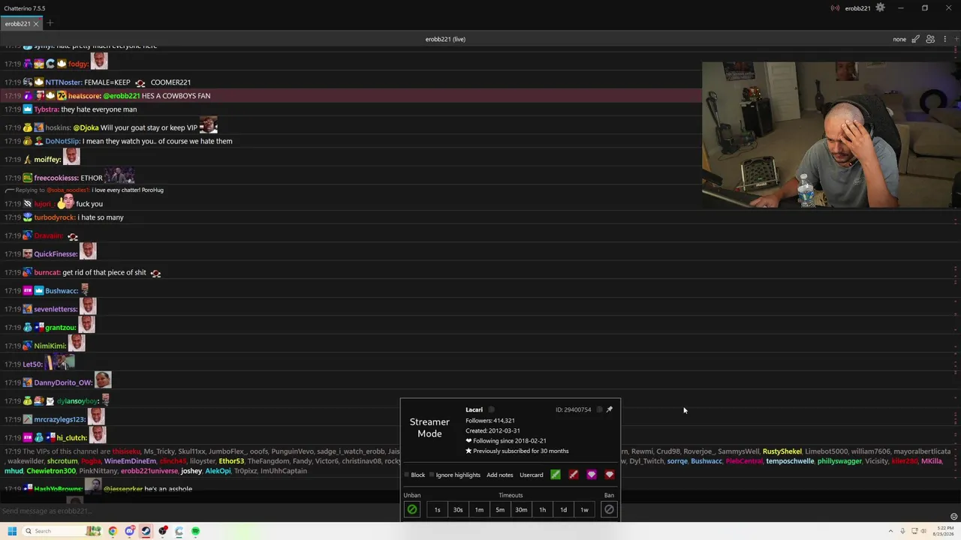961x540 pixels.
Task: Click the red diamond unVIP button
Action: pyautogui.click(x=610, y=475)
